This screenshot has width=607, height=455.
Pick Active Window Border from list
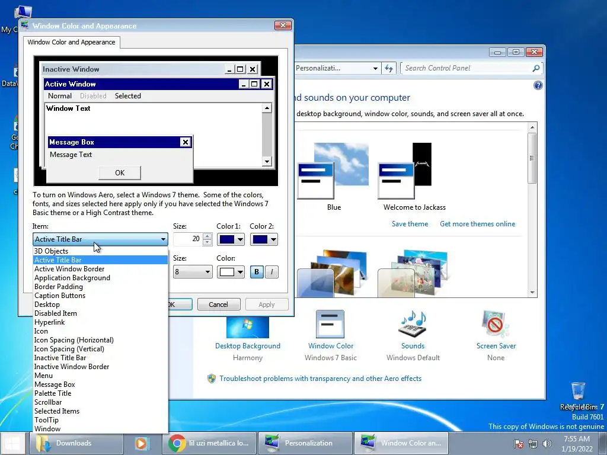point(101,269)
